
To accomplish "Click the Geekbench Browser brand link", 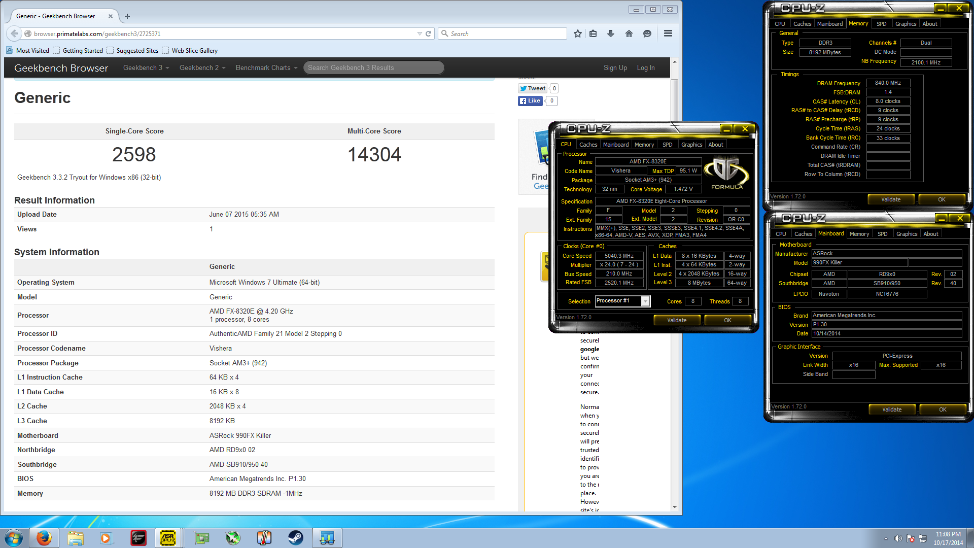I will pyautogui.click(x=61, y=68).
